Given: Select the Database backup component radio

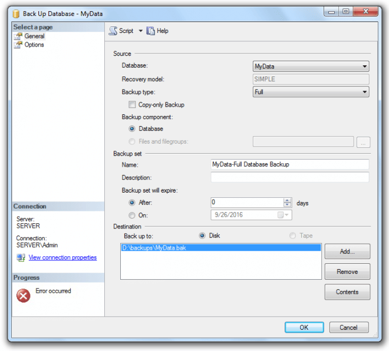Looking at the screenshot, I should (132, 128).
